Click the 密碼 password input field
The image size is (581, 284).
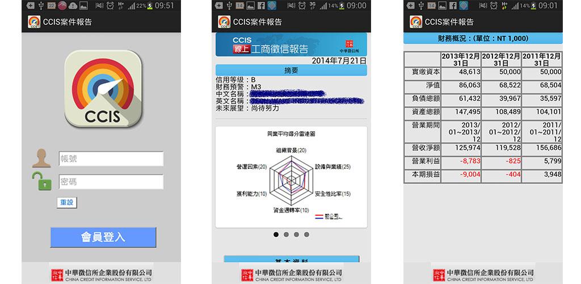click(x=111, y=182)
